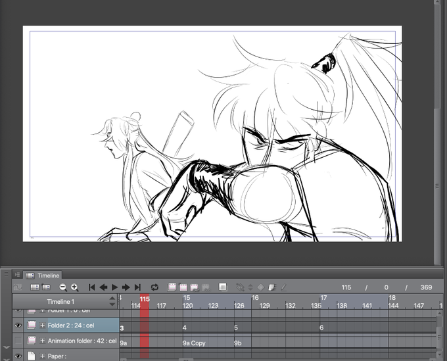Enable onion skin
The image size is (447, 361).
click(x=223, y=287)
